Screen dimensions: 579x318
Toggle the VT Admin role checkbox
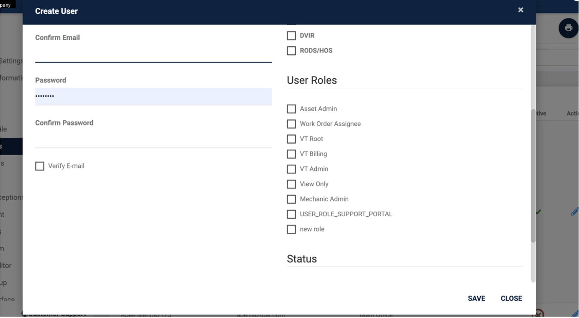(x=291, y=169)
